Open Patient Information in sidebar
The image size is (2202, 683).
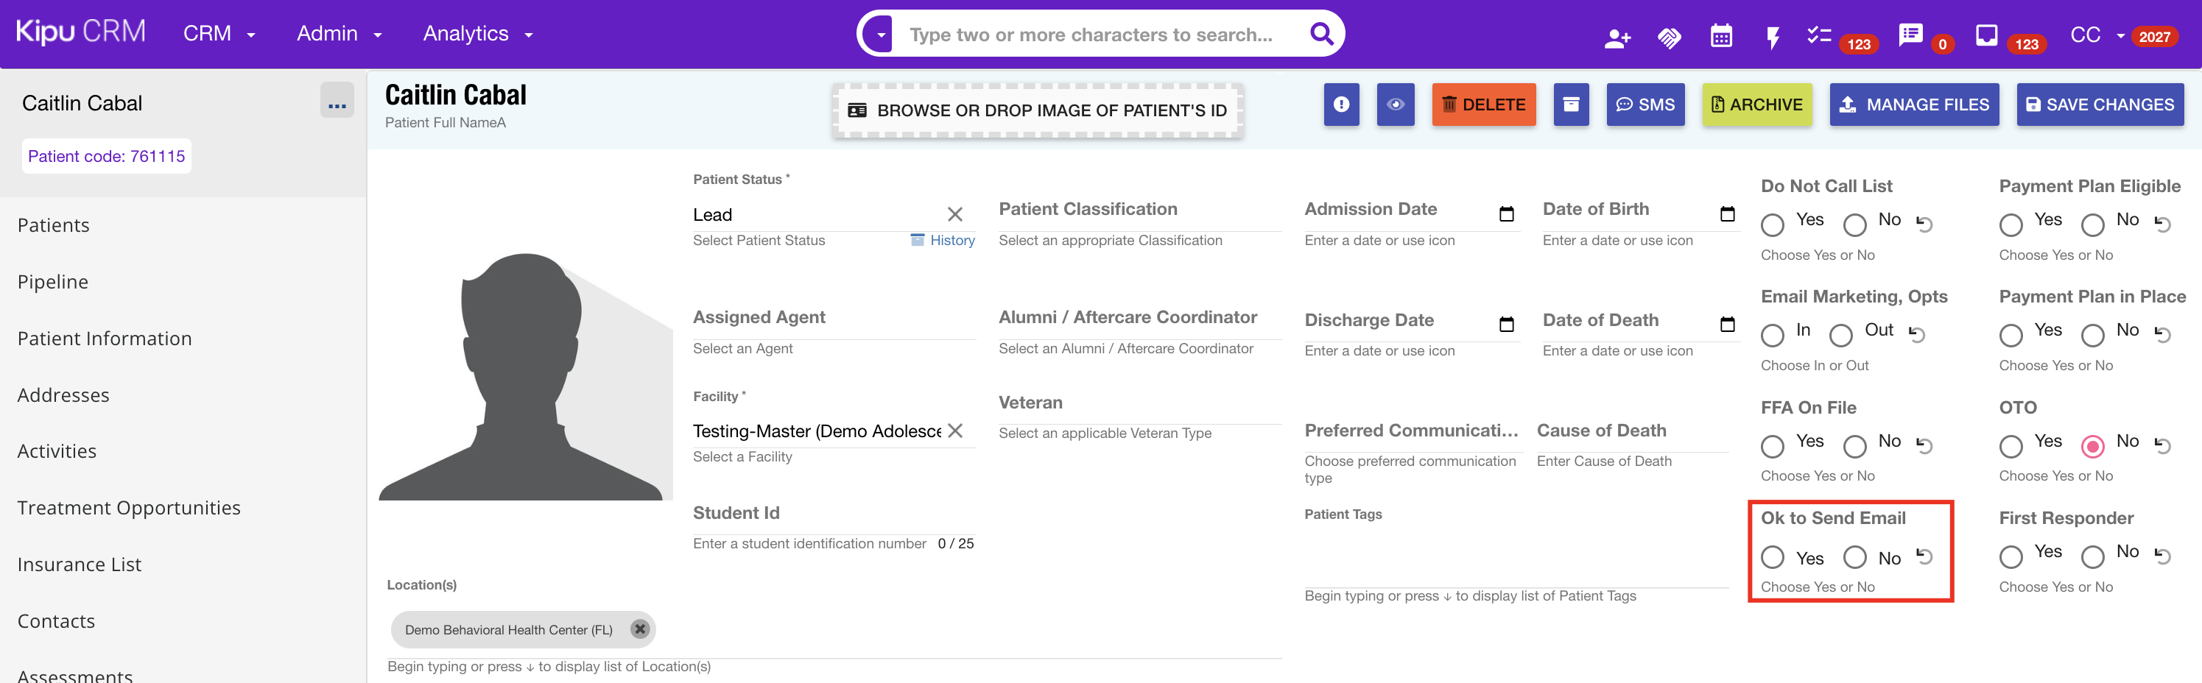coord(105,338)
